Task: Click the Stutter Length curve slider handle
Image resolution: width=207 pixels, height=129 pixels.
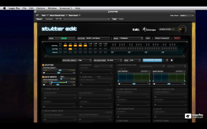Action: (59, 73)
